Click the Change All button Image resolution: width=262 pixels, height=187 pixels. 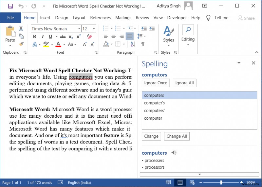(177, 136)
